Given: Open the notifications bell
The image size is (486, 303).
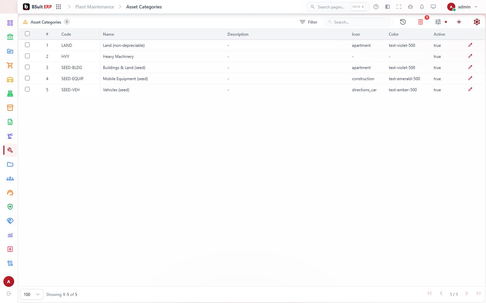Looking at the screenshot, I should pos(422,7).
